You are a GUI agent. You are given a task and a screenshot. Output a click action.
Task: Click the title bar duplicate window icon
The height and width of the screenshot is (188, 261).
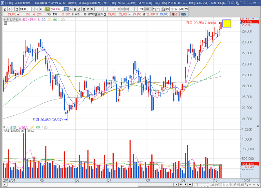tap(233, 3)
